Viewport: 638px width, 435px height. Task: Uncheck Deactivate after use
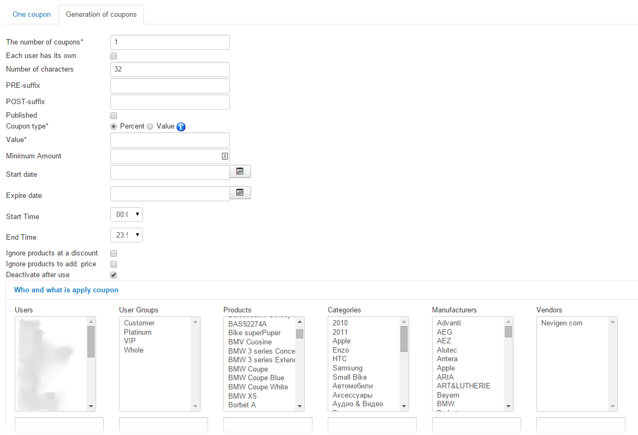pos(114,275)
